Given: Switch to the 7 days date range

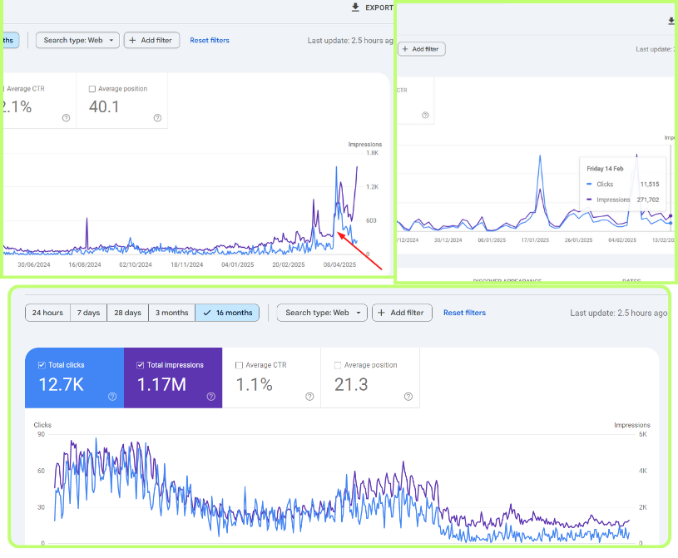Looking at the screenshot, I should [89, 313].
